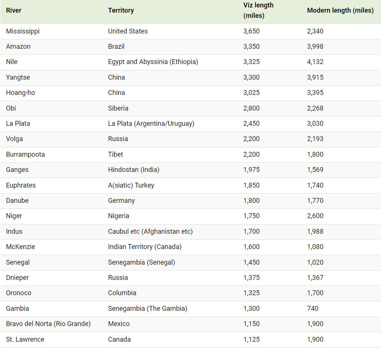Select the Volga modern length 2,193
Screen dimensions: 381x348
[315, 139]
